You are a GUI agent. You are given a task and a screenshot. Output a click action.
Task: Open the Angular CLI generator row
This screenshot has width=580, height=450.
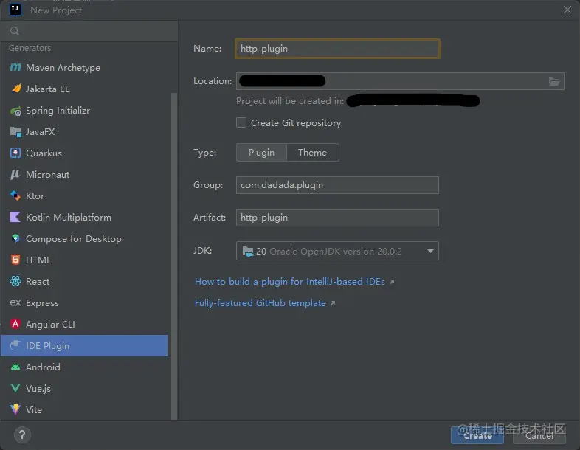(x=84, y=324)
